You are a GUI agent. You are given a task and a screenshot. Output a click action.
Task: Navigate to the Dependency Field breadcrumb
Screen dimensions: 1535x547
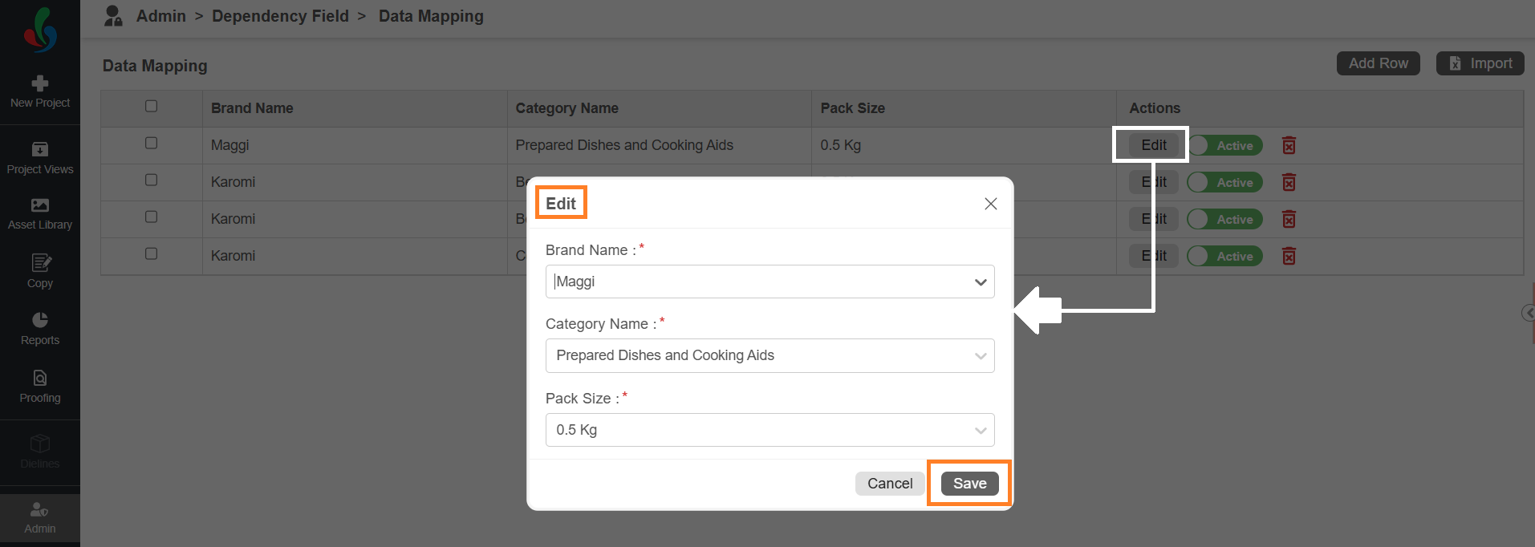coord(280,16)
